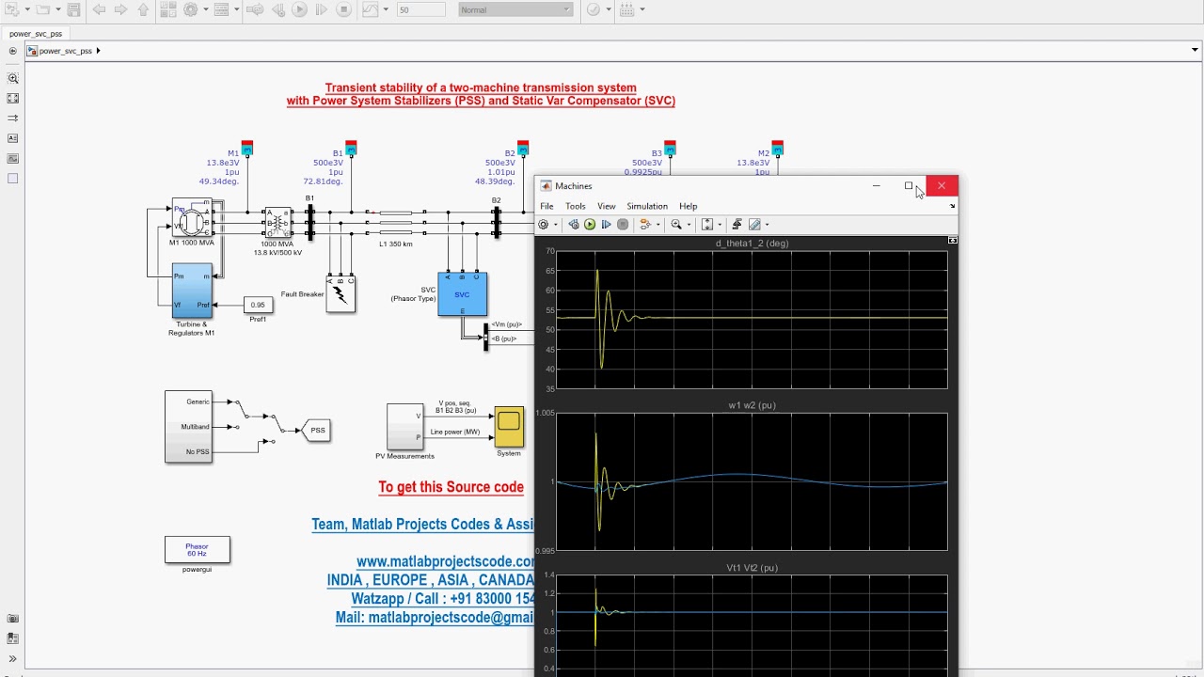Open the View menu in Machines scope
This screenshot has height=677, width=1204.
[x=606, y=206]
